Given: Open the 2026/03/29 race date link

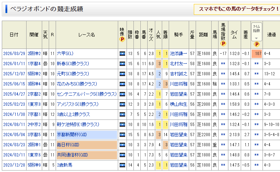Looking at the screenshot, I should (13, 54).
